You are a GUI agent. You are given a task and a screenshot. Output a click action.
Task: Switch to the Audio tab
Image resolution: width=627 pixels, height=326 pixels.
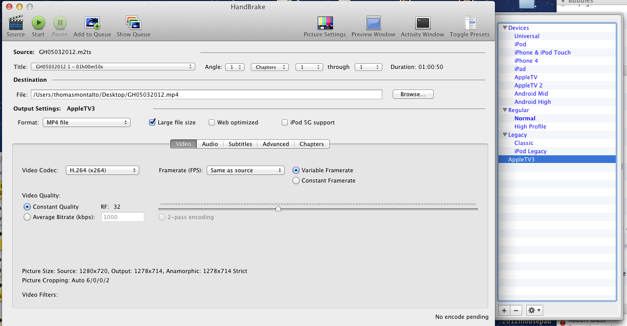coord(210,144)
